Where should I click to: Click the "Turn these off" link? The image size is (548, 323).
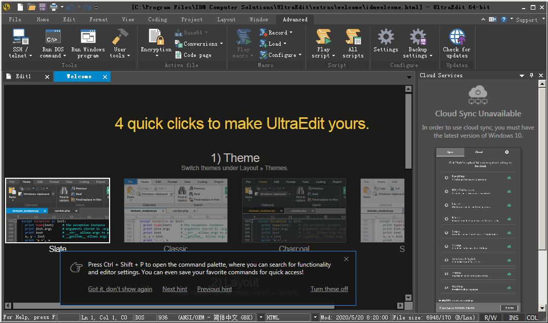pyautogui.click(x=329, y=289)
